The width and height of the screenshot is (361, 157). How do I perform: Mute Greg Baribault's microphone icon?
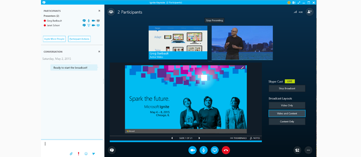(89, 21)
